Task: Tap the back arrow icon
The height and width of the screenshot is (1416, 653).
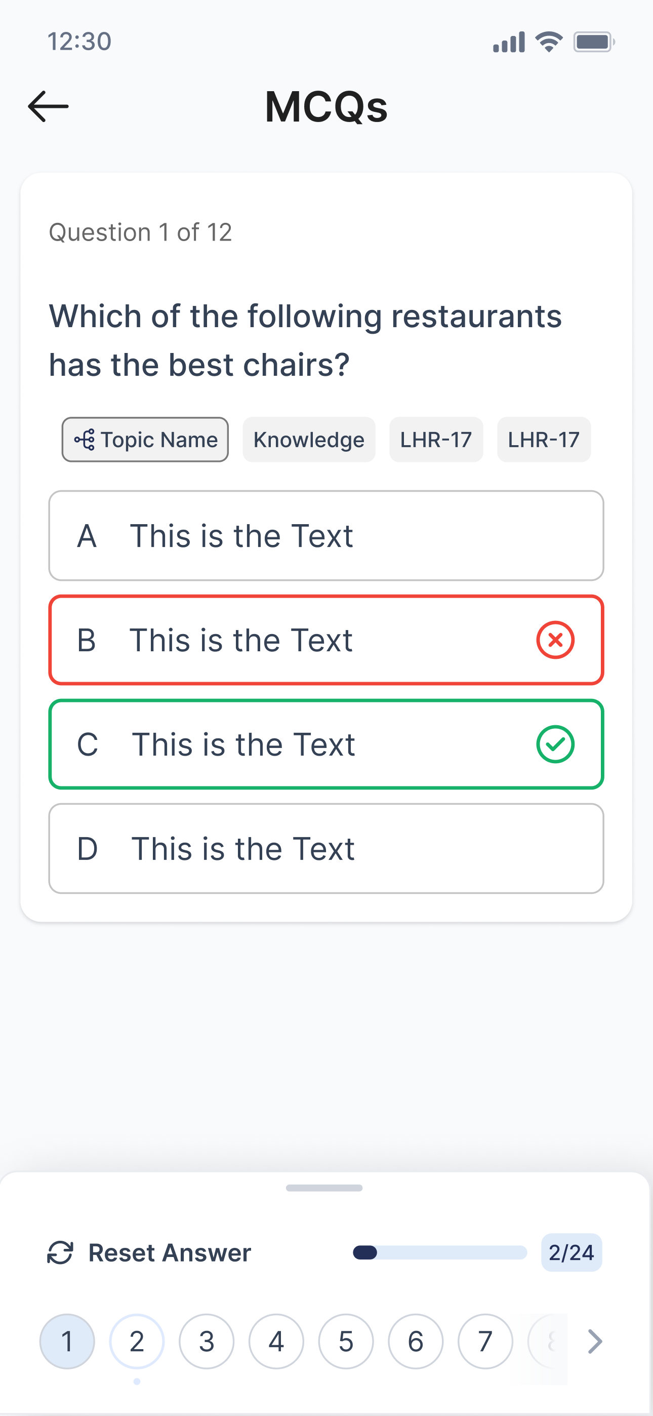Action: 49,107
